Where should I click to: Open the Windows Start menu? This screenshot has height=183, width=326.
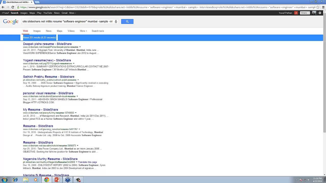4,180
